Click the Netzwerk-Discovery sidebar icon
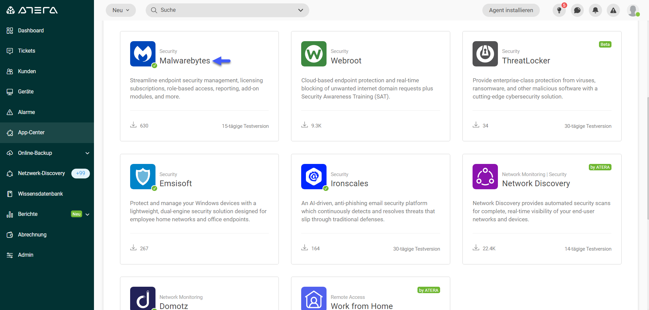The width and height of the screenshot is (649, 310). coord(10,173)
